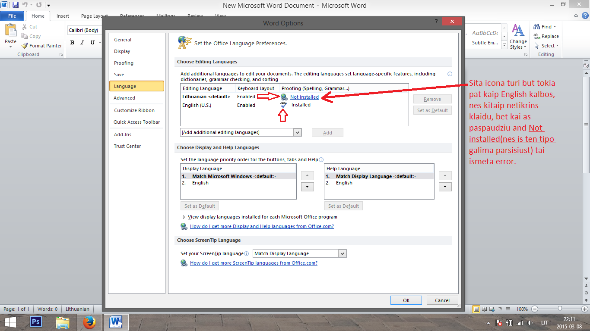The width and height of the screenshot is (590, 331).
Task: Click the info icon beside Help priority text
Action: 321,159
